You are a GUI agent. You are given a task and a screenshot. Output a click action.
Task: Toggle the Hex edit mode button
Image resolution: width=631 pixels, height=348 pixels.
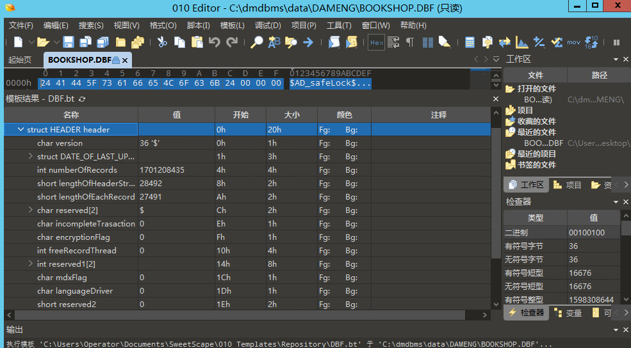pyautogui.click(x=377, y=42)
